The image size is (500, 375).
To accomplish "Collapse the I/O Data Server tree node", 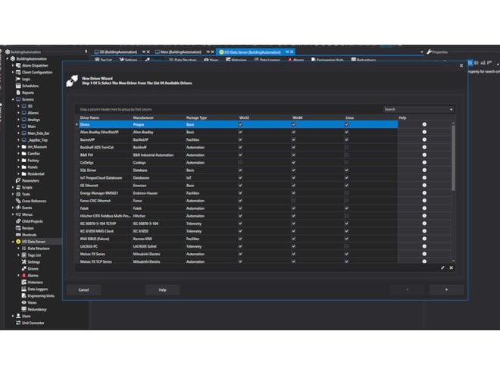I will pyautogui.click(x=13, y=241).
